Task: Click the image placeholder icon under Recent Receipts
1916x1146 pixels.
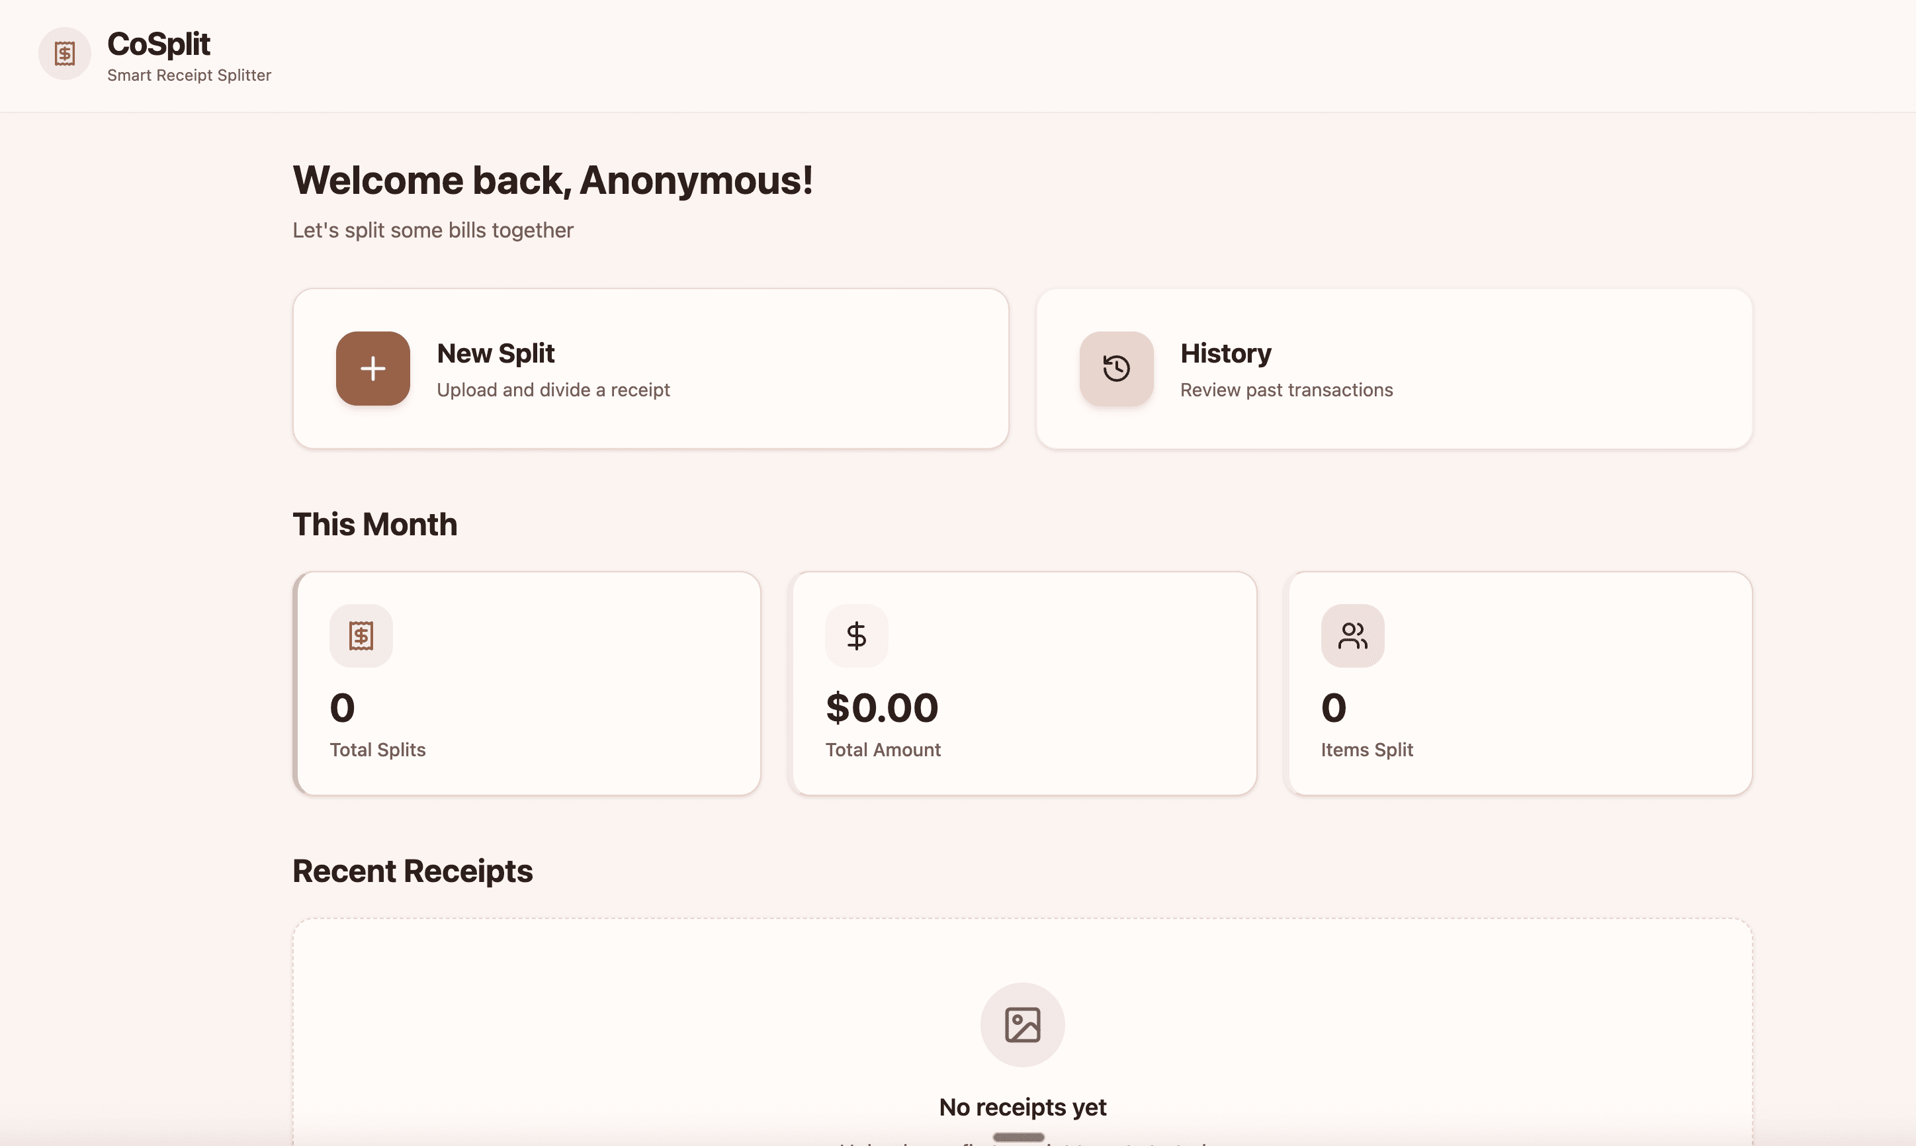Action: pos(1022,1024)
